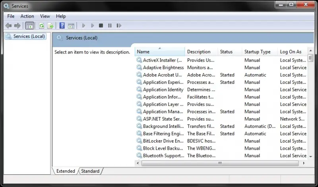Viewport: 318px width, 187px height.
Task: Click the Forward arrow toolbar icon
Action: [x=17, y=25]
